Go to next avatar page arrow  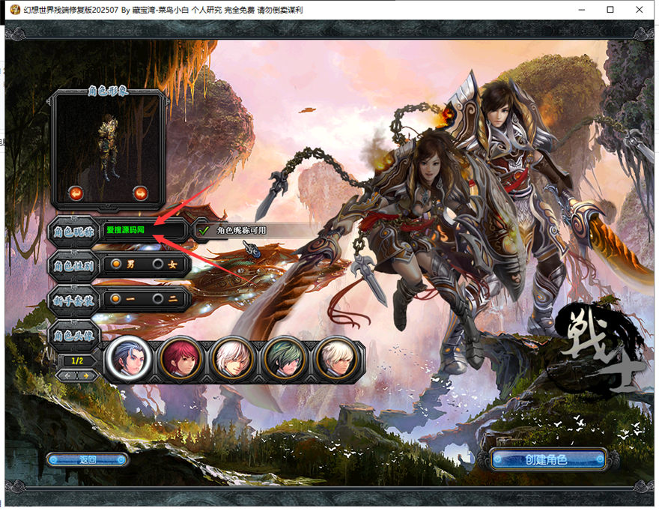point(86,375)
